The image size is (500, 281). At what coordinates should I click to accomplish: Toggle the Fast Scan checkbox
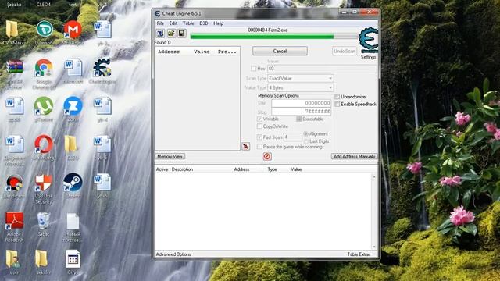pos(259,137)
